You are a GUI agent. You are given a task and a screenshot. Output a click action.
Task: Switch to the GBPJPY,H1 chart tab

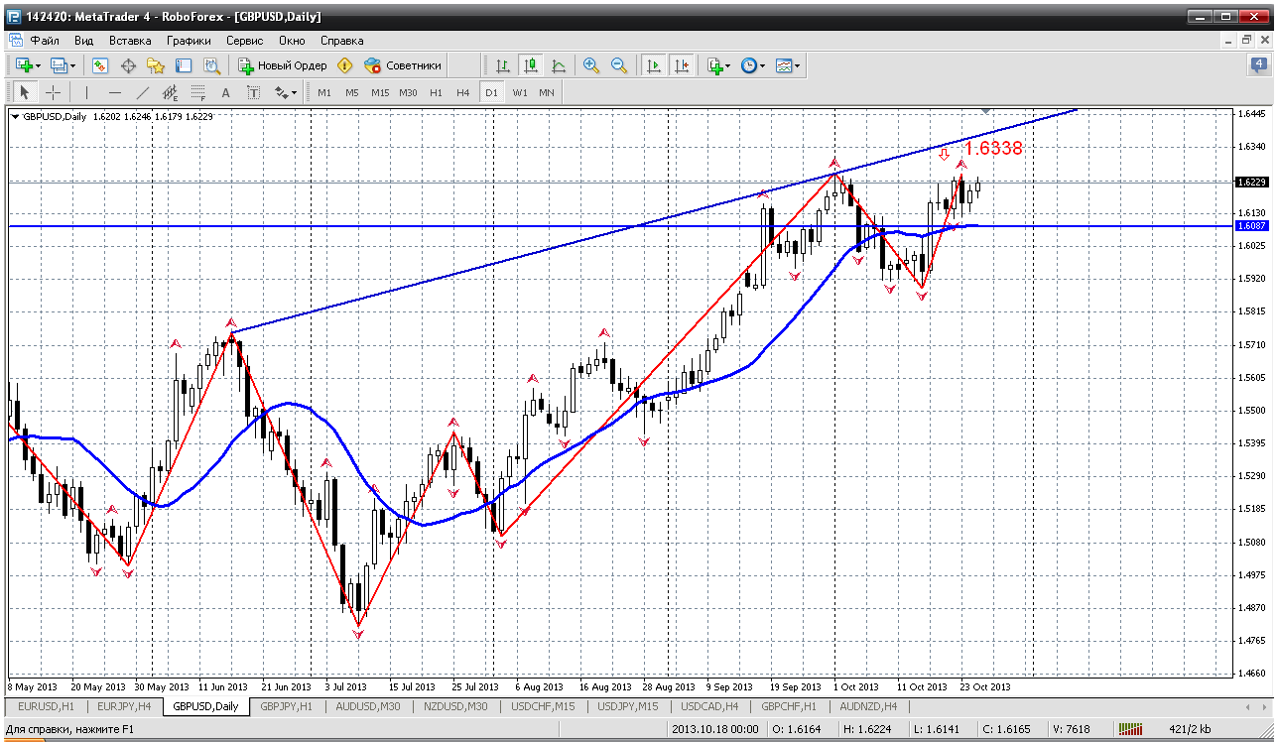[287, 706]
